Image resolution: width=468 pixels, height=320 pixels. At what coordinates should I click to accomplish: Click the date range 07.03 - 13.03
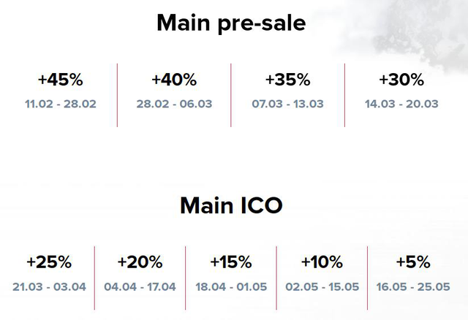[x=287, y=104]
